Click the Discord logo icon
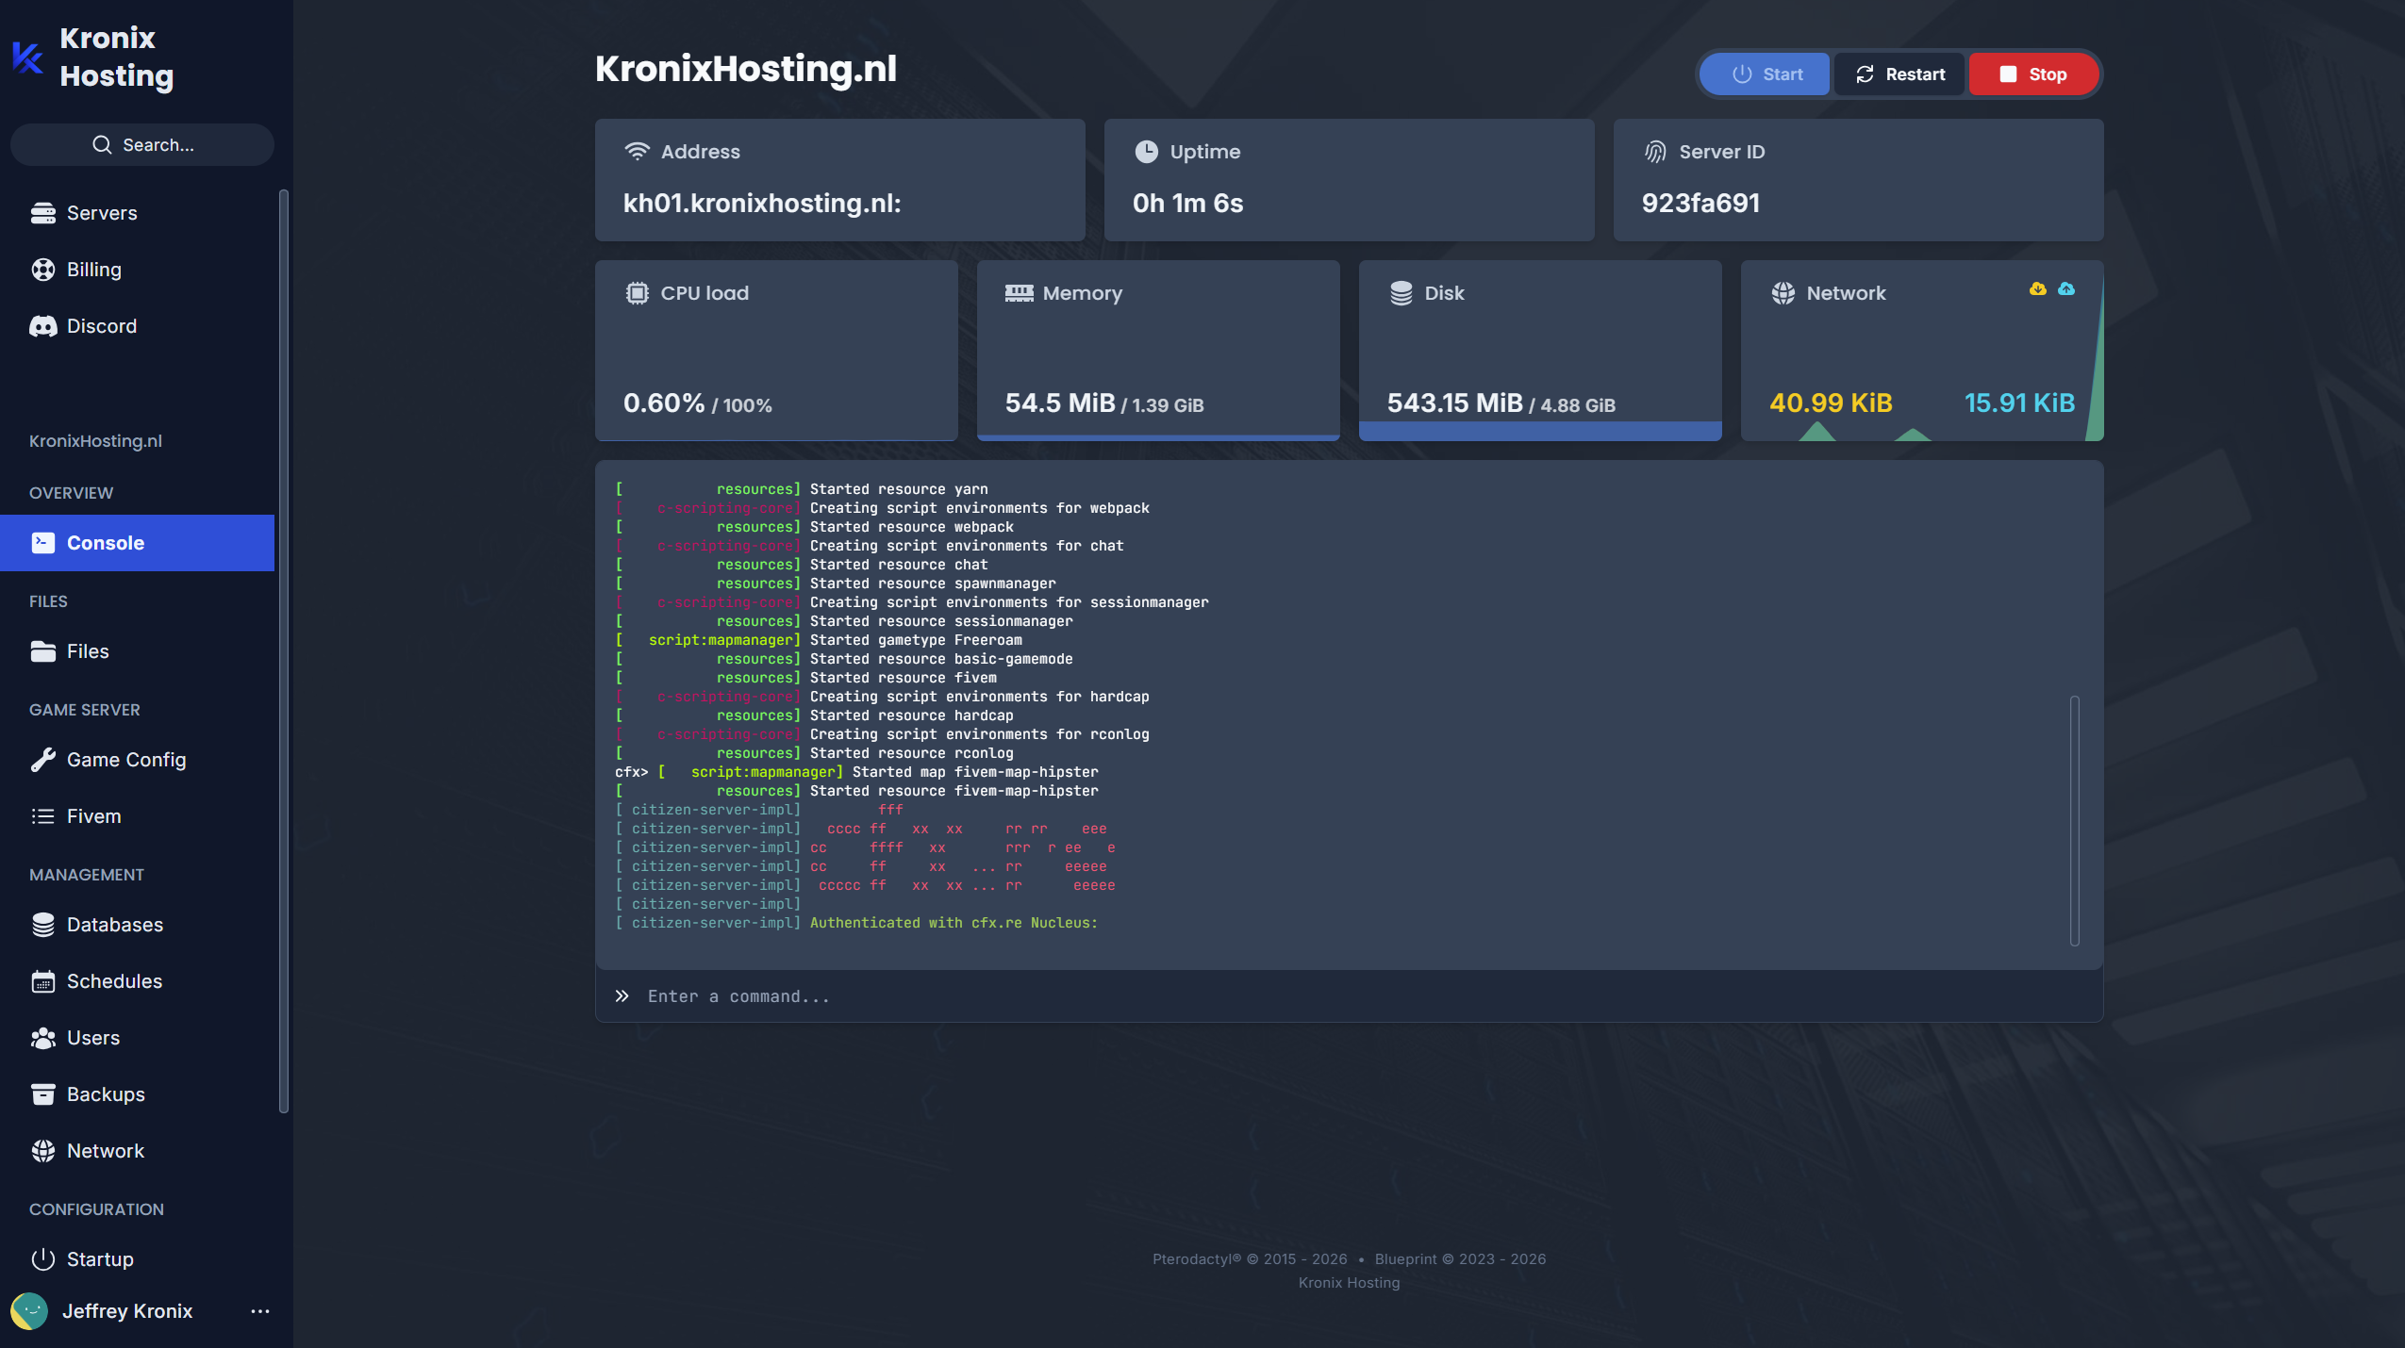 43,326
